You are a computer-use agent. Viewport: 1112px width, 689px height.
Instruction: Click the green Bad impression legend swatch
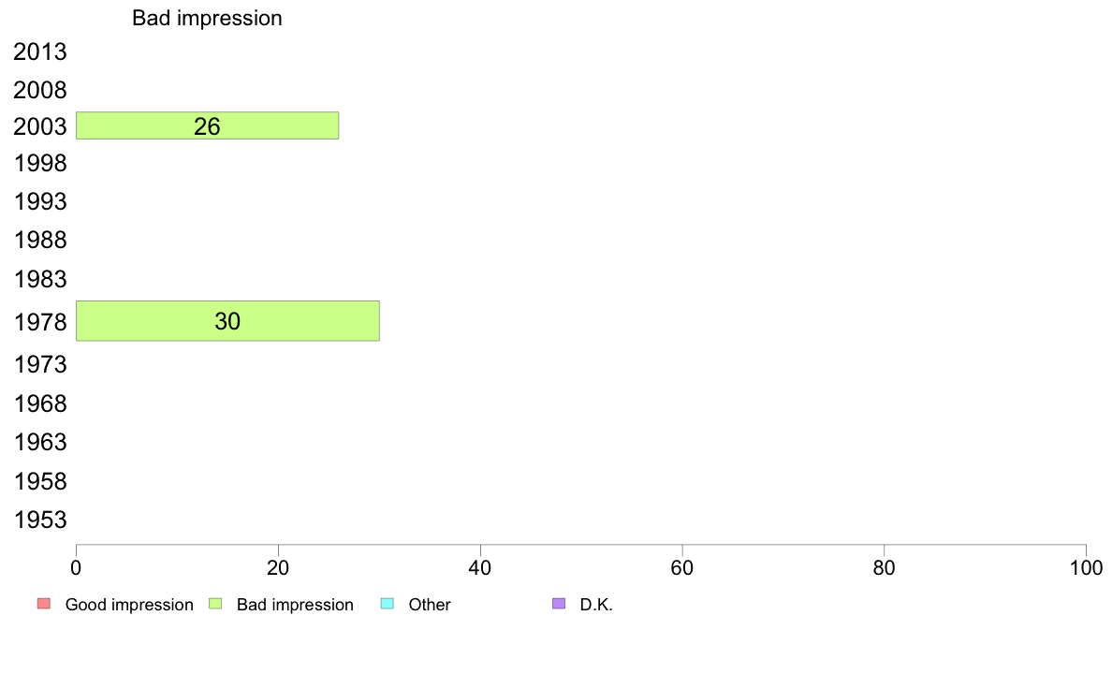214,604
